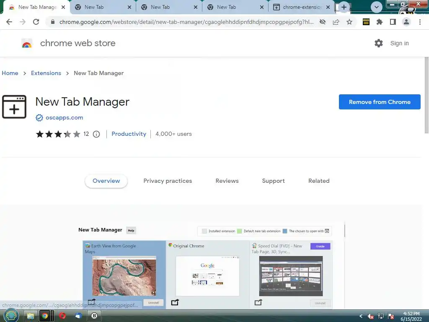Click the forward navigation arrow
429x322 pixels.
point(23,22)
